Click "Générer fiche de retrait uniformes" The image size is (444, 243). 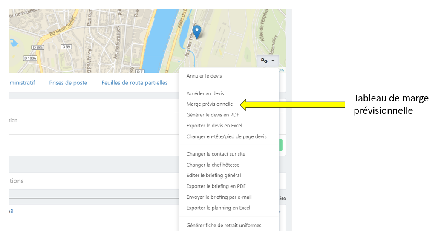[x=224, y=225]
